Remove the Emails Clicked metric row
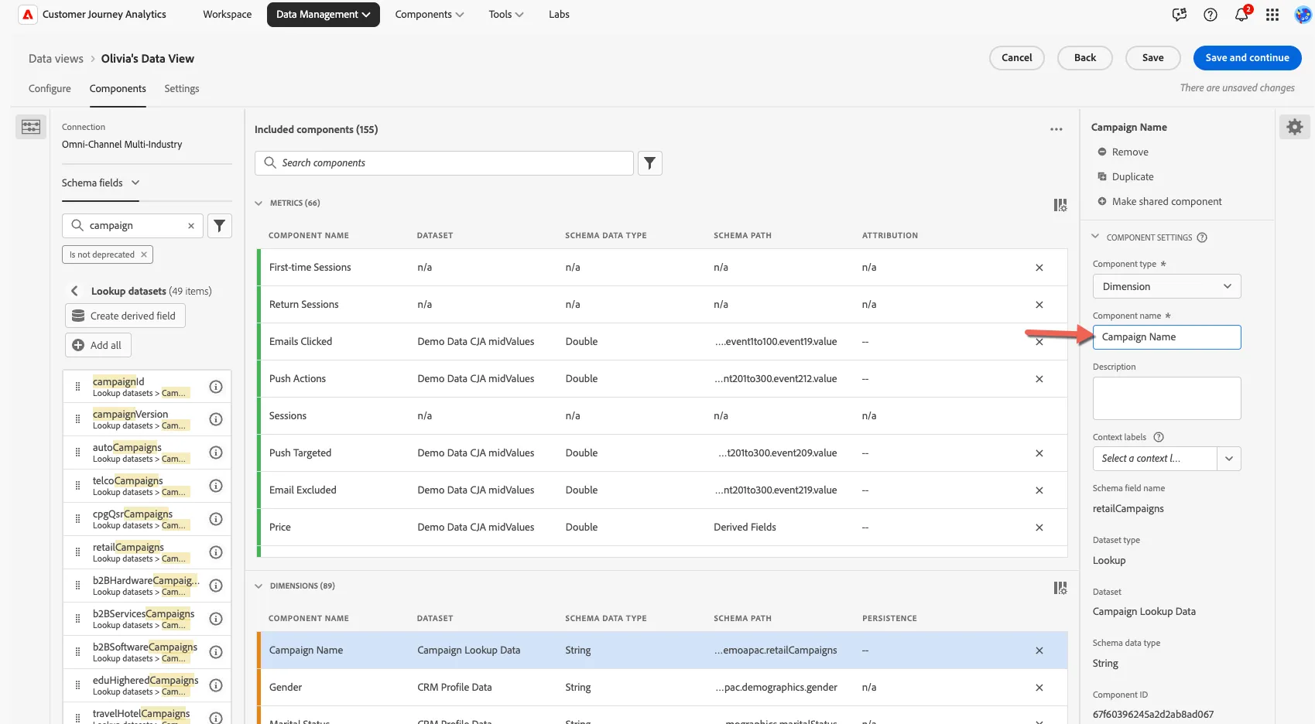The width and height of the screenshot is (1315, 724). [1039, 342]
